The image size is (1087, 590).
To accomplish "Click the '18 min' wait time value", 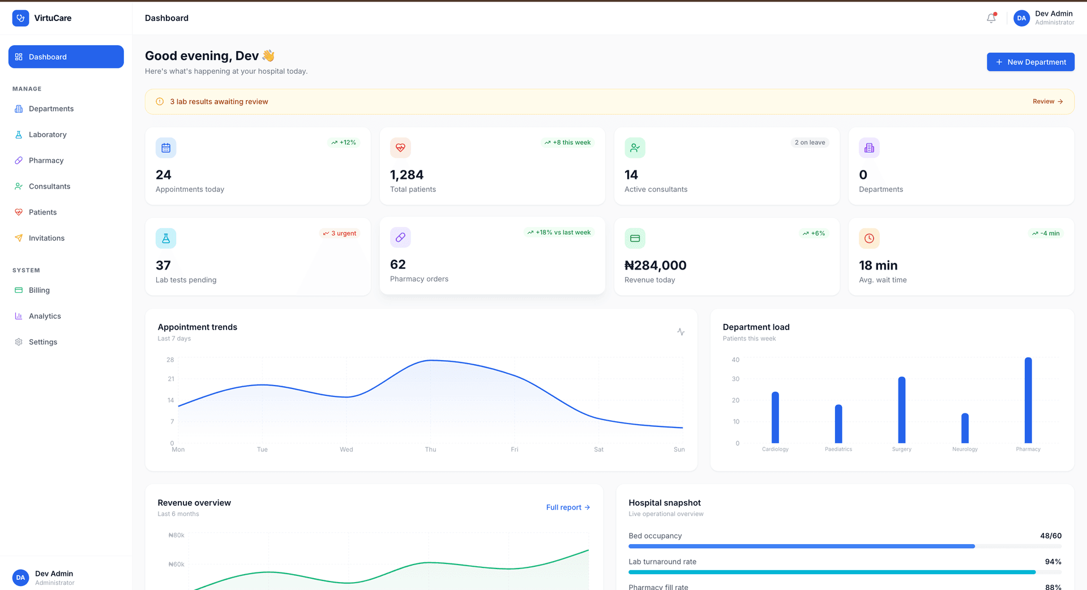I will pos(878,266).
